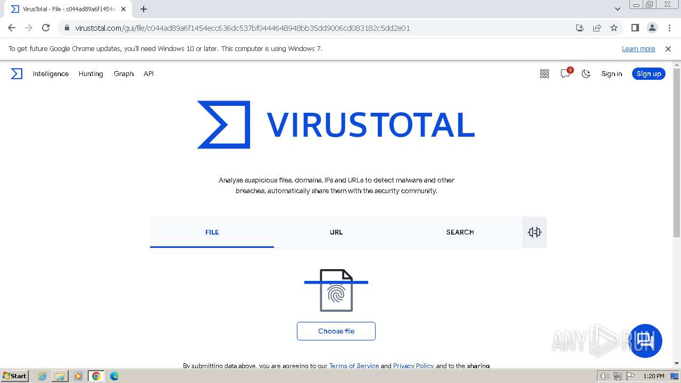Click the large VIRUSTOTAL banner logo
This screenshot has width=681, height=383.
[x=336, y=124]
